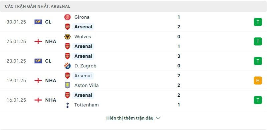The image size is (267, 130).
Task: Select the Aston Villa team name
Action: 86,85
